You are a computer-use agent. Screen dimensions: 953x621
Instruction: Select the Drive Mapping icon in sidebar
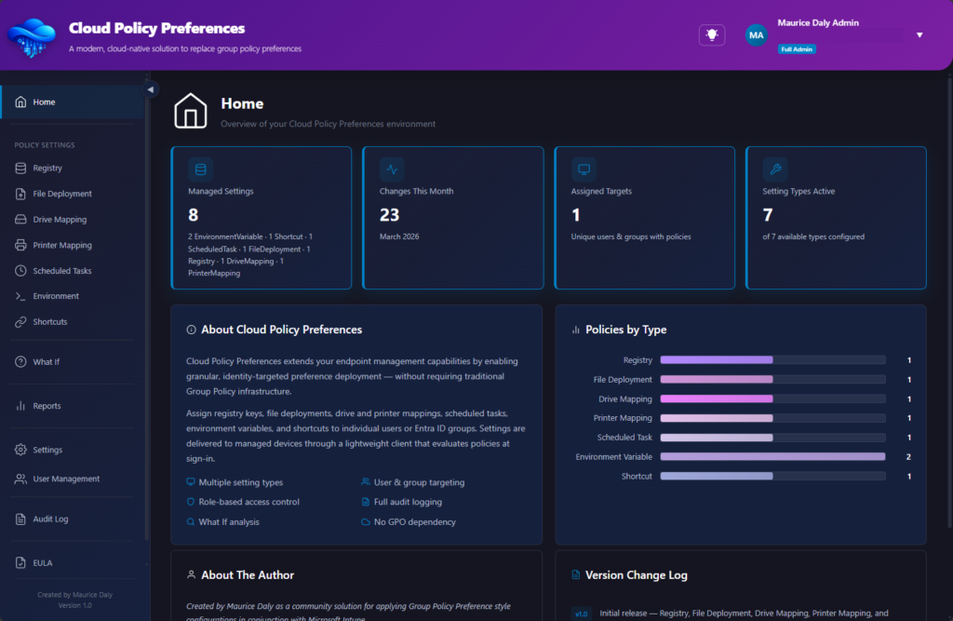click(x=20, y=220)
